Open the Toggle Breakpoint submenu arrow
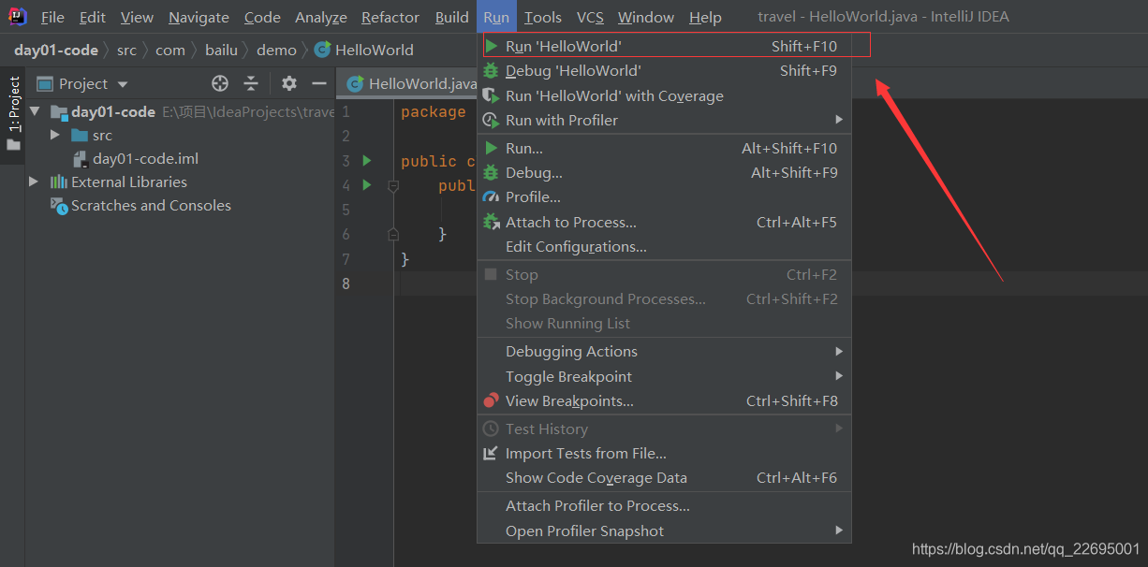This screenshot has width=1148, height=567. coord(839,376)
